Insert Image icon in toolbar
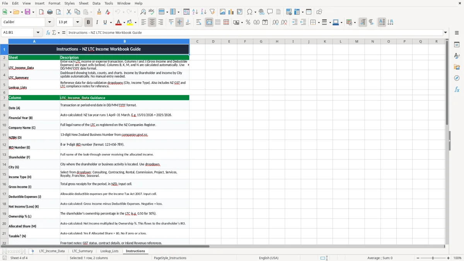The height and width of the screenshot is (261, 464). (223, 12)
